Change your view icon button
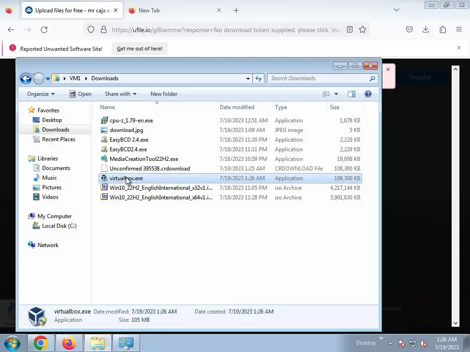Image resolution: width=470 pixels, height=352 pixels. point(326,94)
